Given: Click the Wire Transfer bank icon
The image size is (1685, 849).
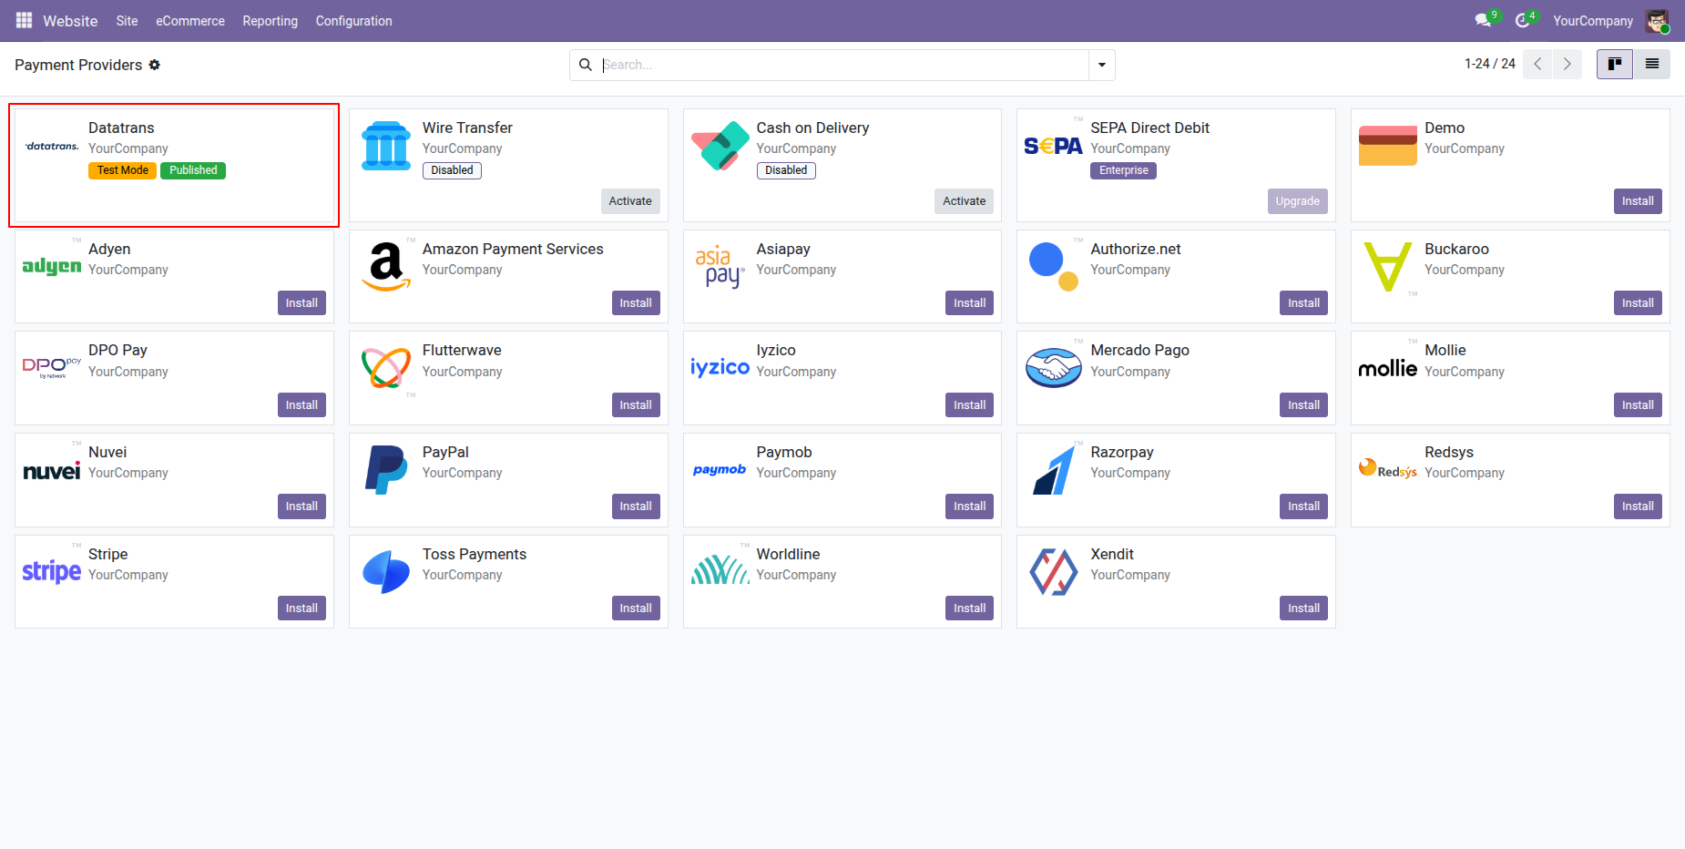Looking at the screenshot, I should coord(386,146).
